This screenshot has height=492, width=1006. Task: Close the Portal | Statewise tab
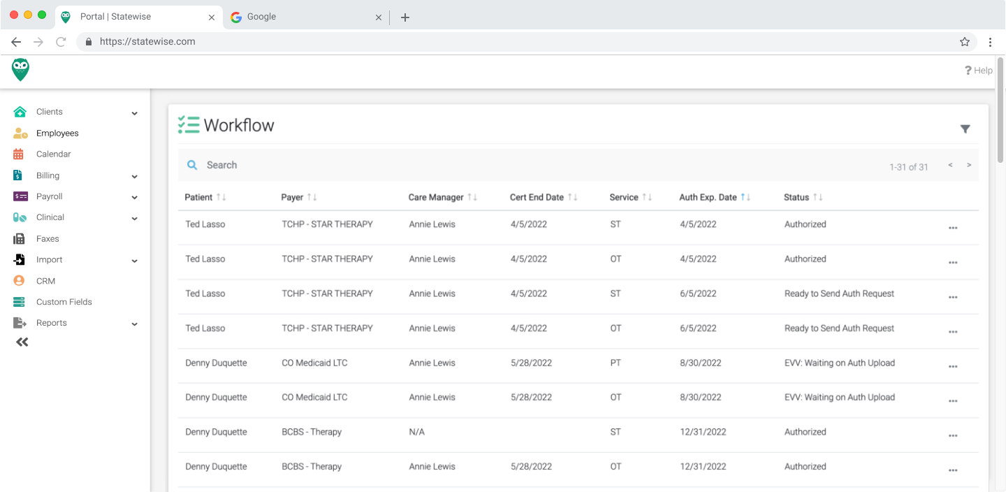(x=212, y=17)
